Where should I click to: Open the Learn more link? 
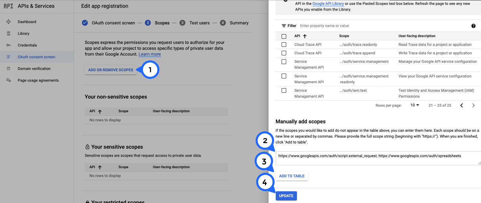click(150, 54)
